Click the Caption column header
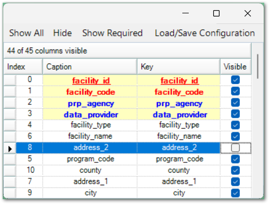 click(x=90, y=67)
